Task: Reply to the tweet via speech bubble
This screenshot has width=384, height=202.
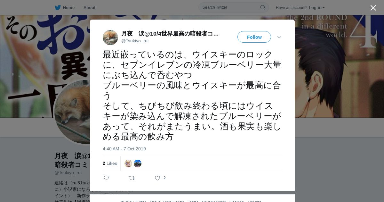Action: 106,178
